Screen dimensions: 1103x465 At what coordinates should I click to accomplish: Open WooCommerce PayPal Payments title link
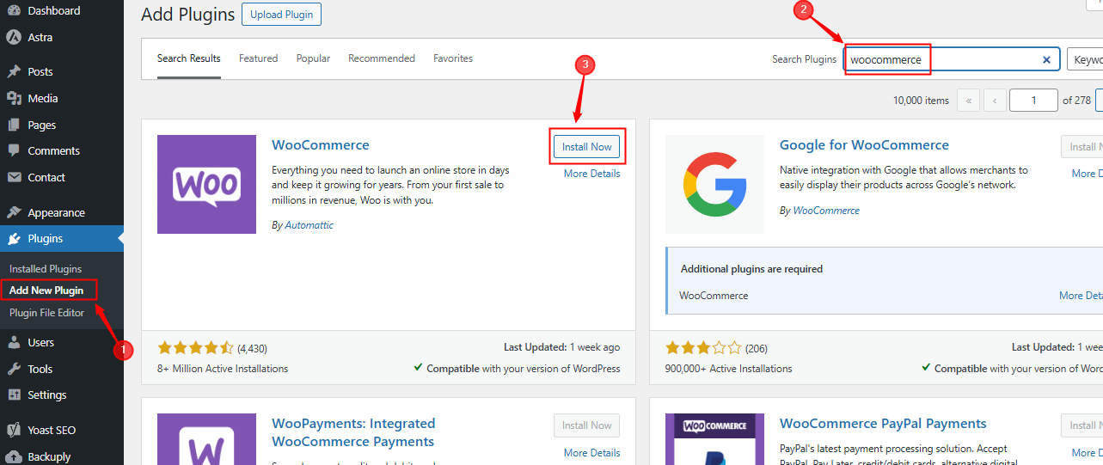click(x=883, y=424)
